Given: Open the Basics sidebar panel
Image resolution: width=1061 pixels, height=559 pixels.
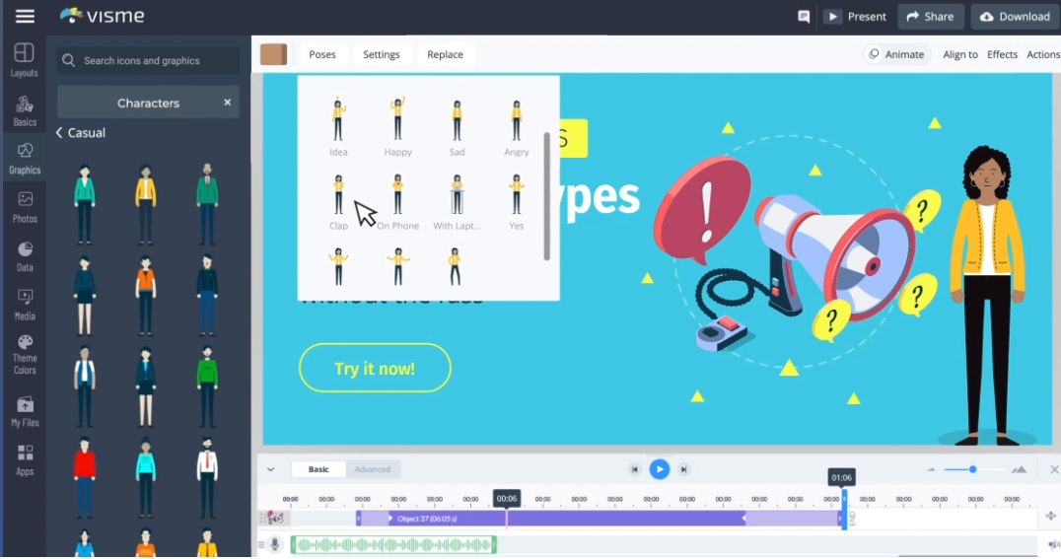Looking at the screenshot, I should (x=25, y=110).
